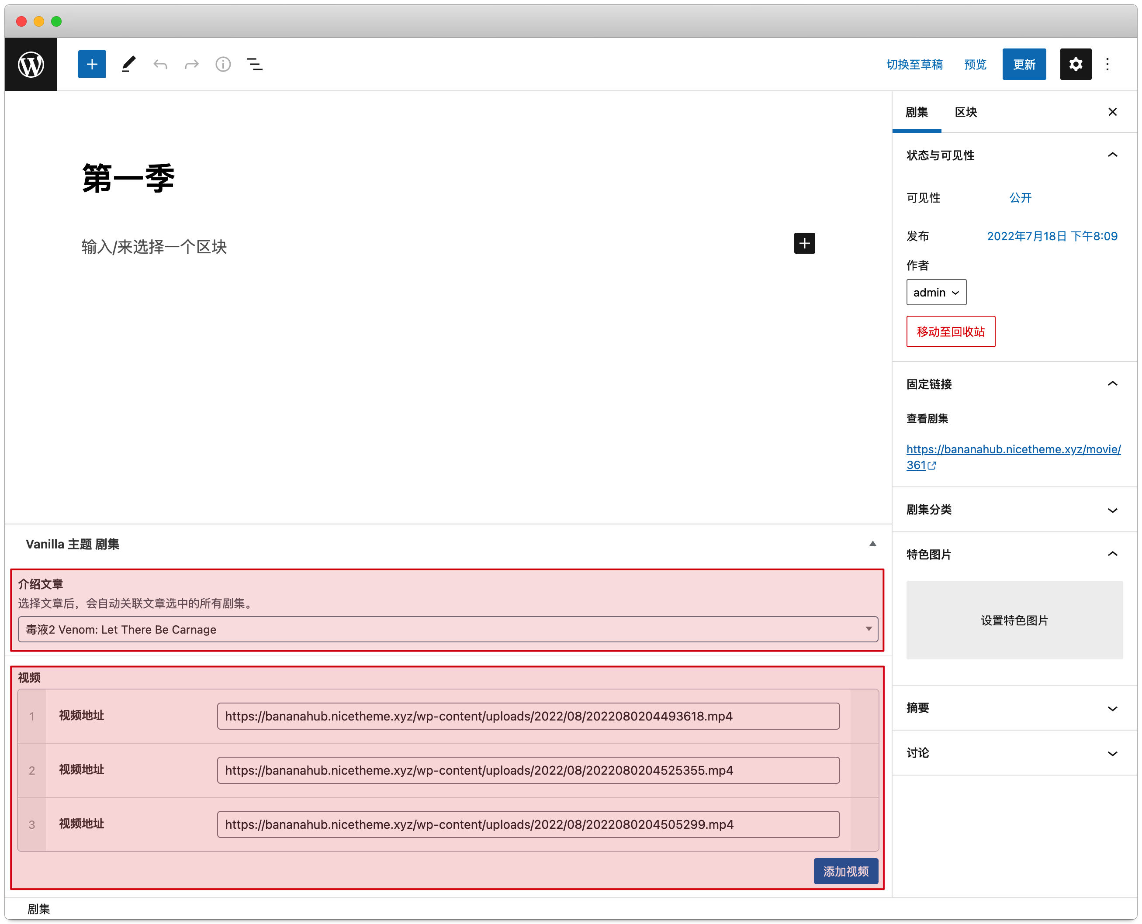
Task: Collapse the 特色图片 panel
Action: [x=1014, y=555]
